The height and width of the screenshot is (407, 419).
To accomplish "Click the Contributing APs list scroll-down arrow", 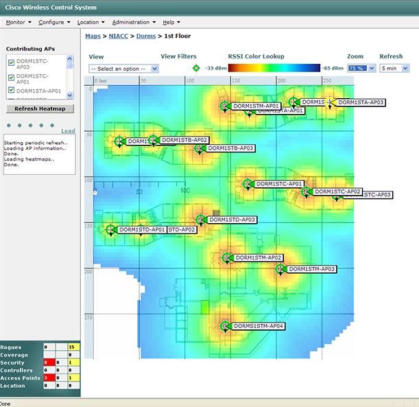I will pos(69,95).
